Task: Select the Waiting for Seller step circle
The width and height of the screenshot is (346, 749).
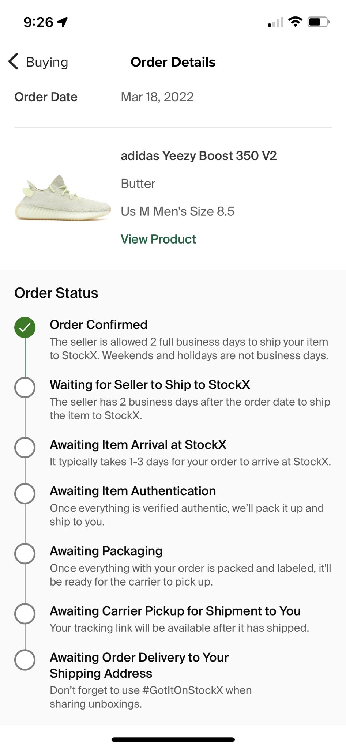Action: 25,387
